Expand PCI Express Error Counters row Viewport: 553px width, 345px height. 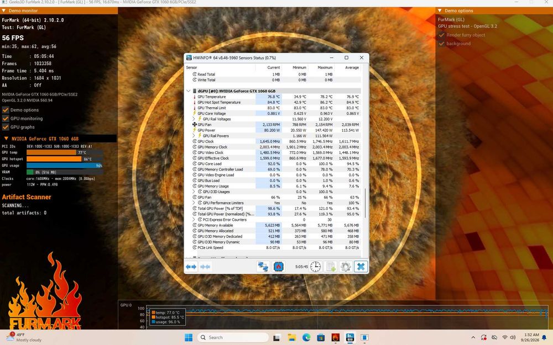coord(194,220)
